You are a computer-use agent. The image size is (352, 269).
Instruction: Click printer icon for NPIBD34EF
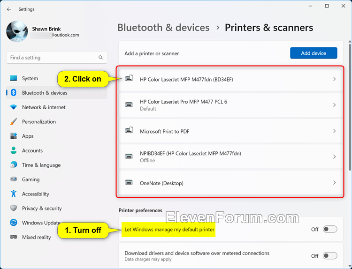[129, 156]
